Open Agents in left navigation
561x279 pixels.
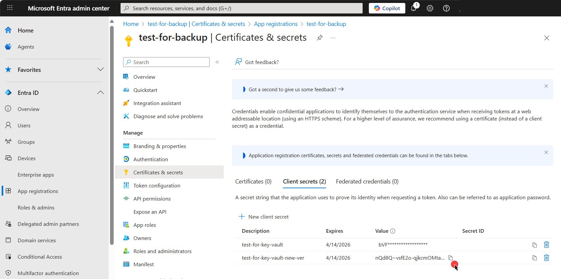[26, 47]
